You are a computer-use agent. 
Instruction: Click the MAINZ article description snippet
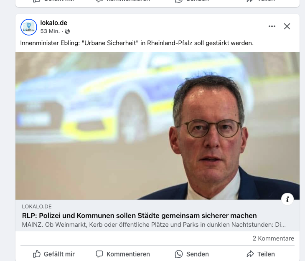154,225
